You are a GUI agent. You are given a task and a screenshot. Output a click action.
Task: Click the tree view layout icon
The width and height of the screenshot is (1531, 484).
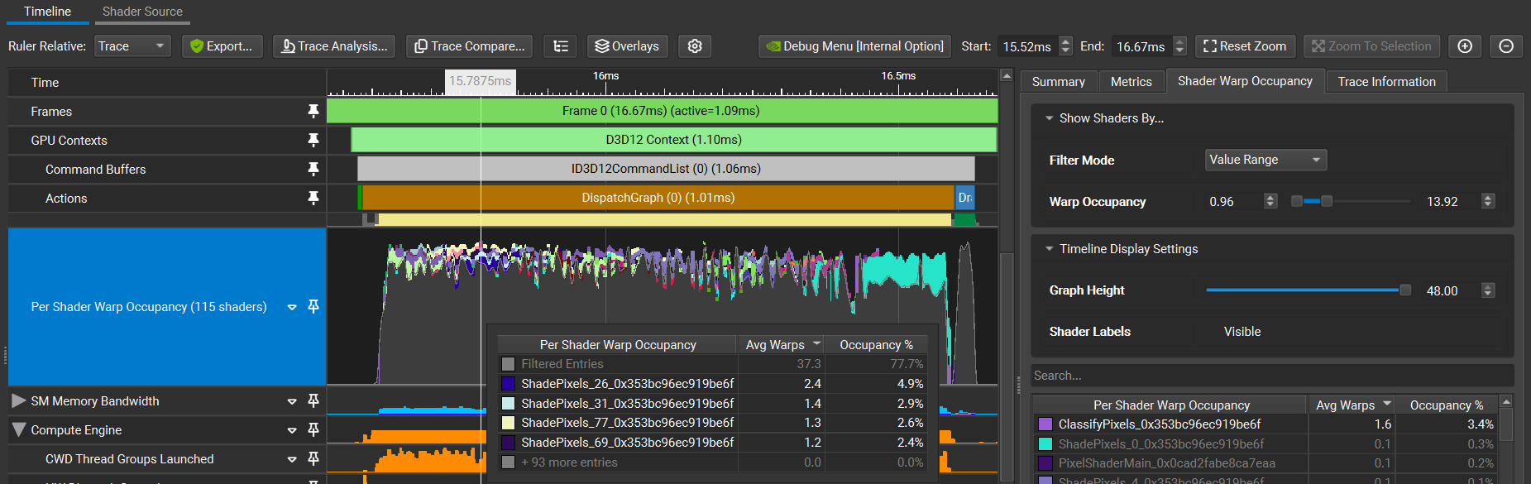[x=561, y=46]
